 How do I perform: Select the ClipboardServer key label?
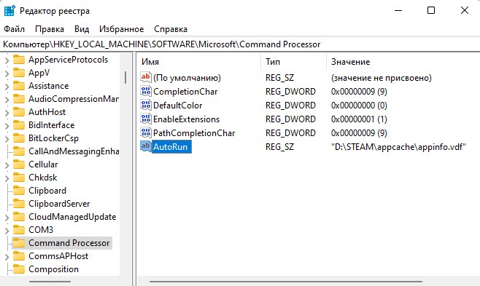coord(59,204)
